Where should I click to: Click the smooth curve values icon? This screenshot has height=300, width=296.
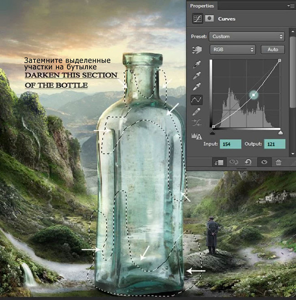tap(197, 123)
